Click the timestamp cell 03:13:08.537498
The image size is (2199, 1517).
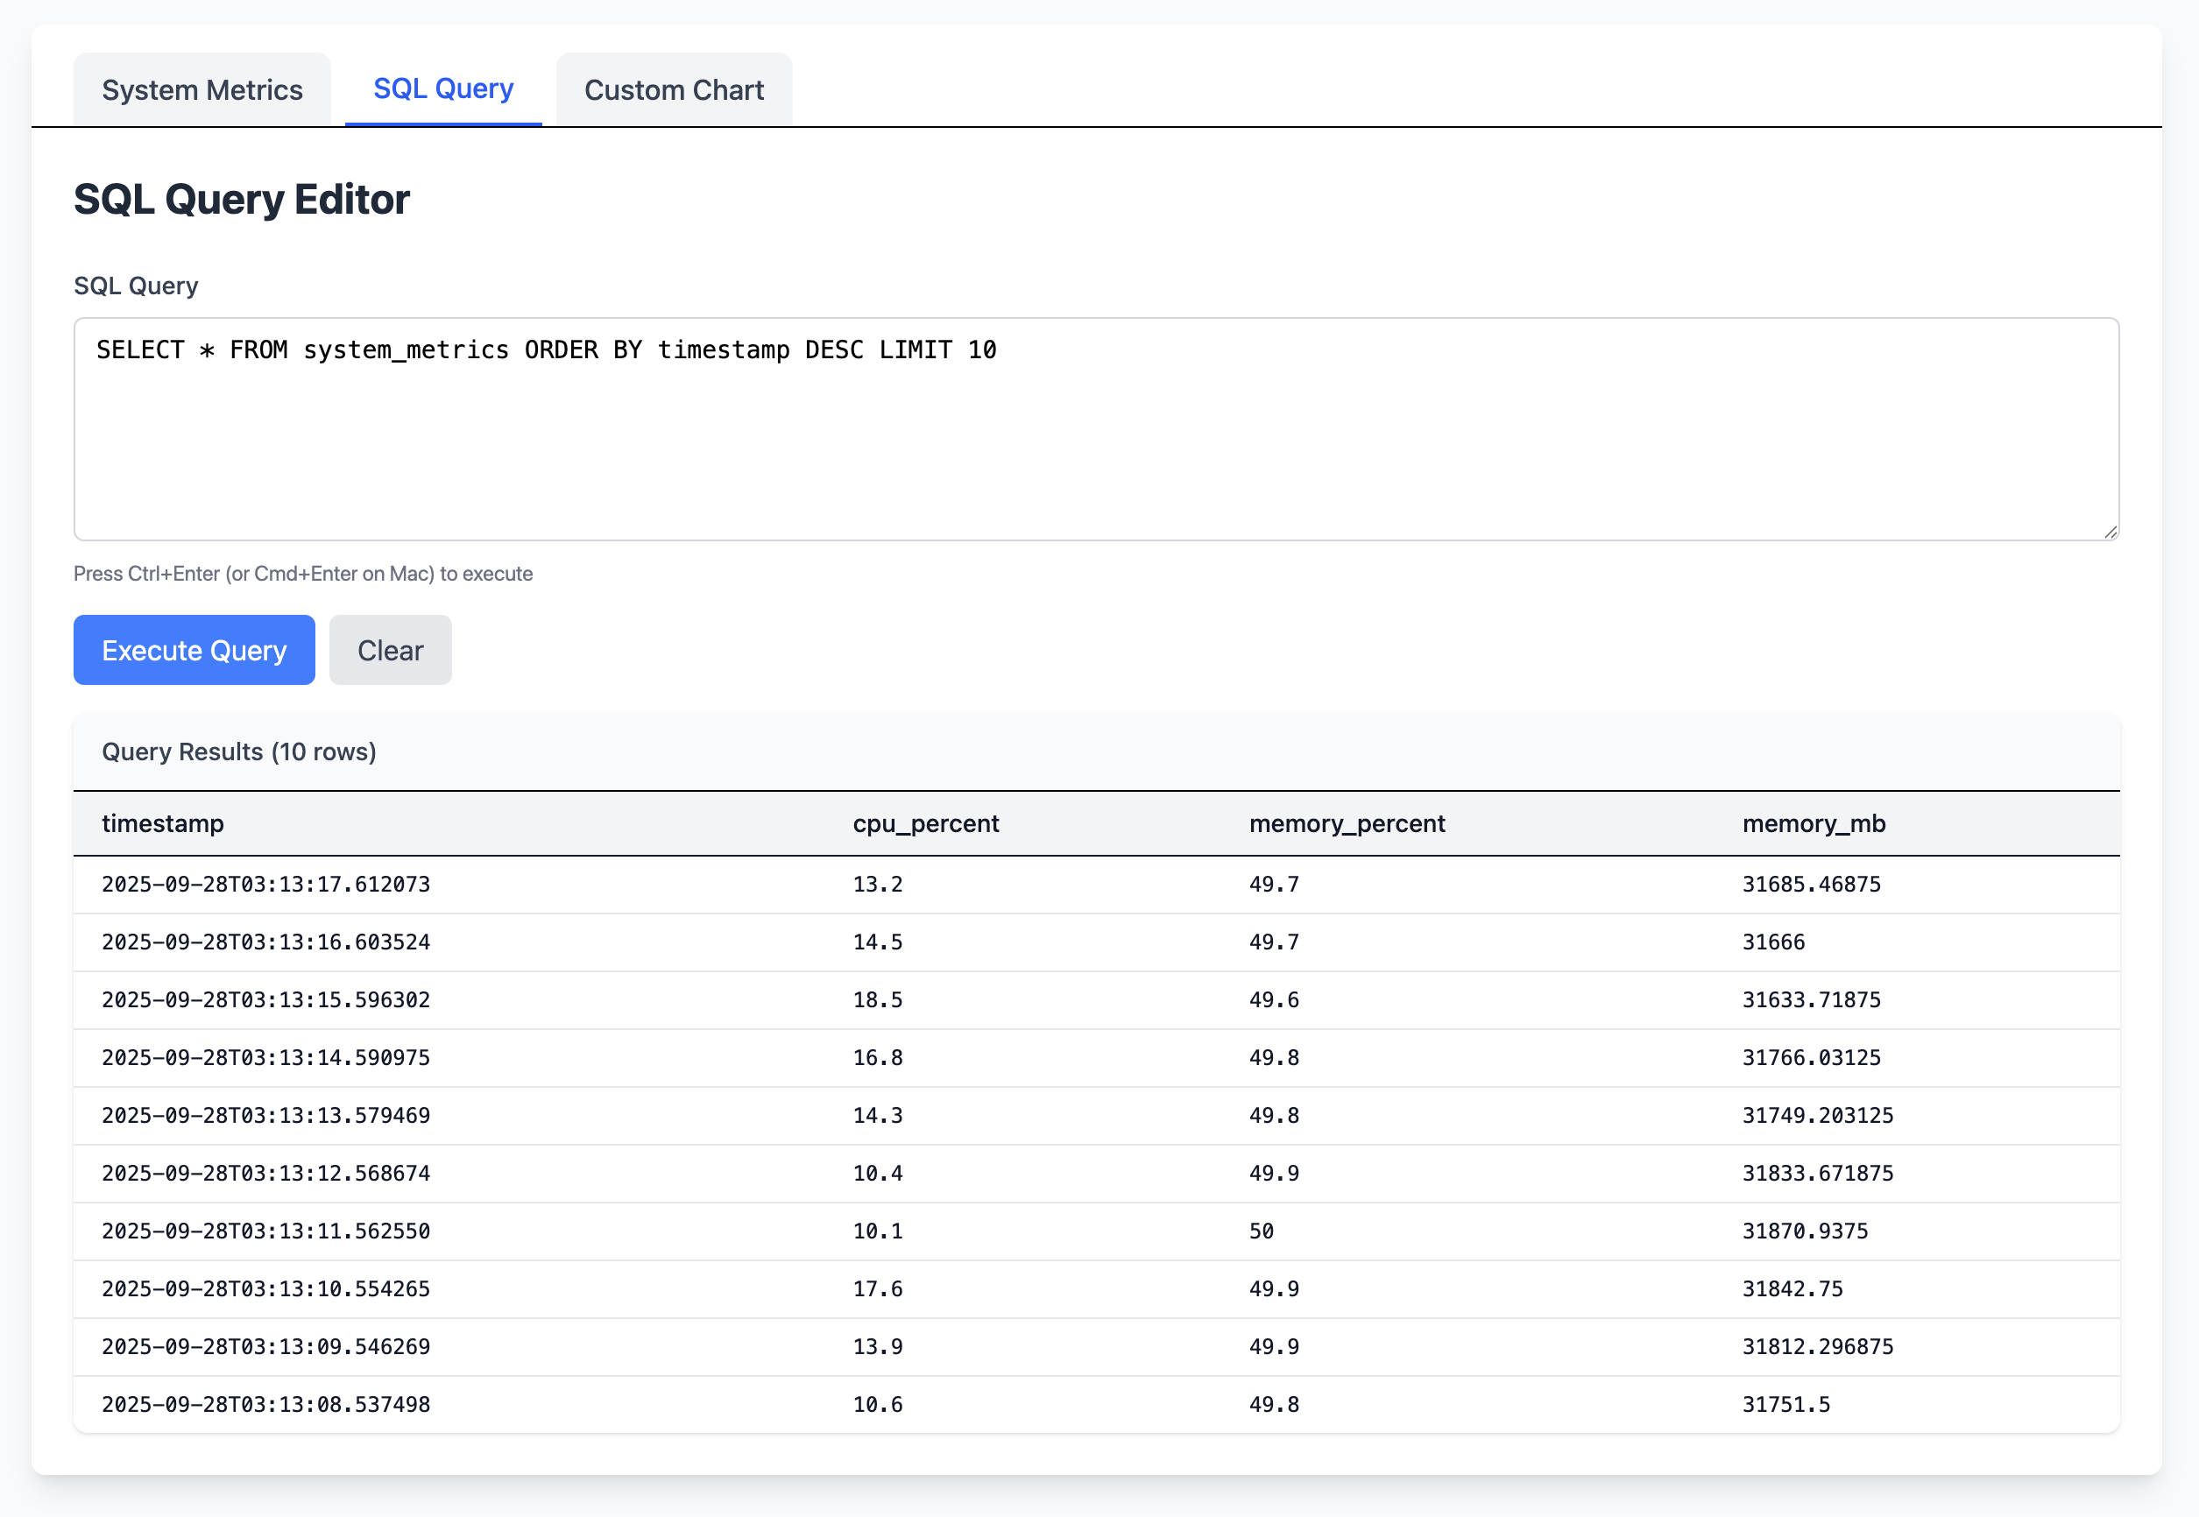click(x=266, y=1404)
